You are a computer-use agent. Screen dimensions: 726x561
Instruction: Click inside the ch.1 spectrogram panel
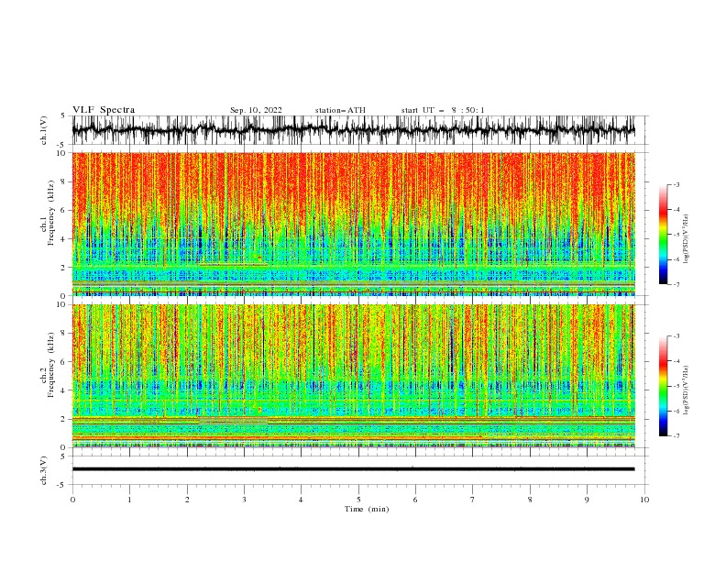point(354,224)
